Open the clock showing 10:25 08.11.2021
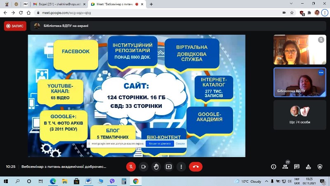The image size is (330, 186). coord(309,181)
